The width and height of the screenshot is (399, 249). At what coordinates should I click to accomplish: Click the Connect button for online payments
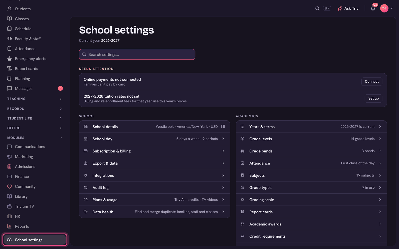(x=372, y=82)
